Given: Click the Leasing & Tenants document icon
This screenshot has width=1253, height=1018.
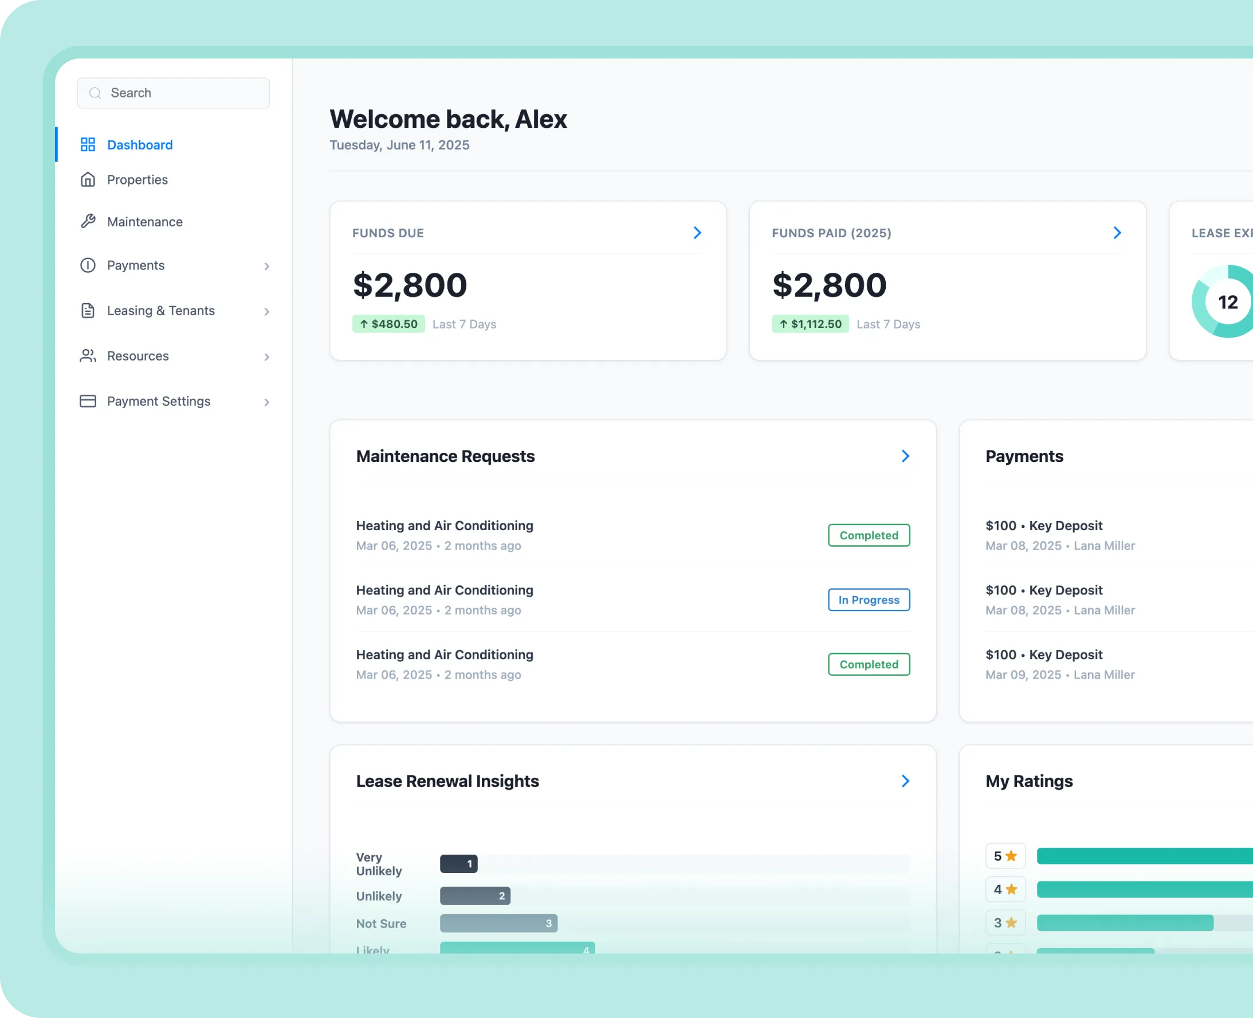Looking at the screenshot, I should coord(87,310).
